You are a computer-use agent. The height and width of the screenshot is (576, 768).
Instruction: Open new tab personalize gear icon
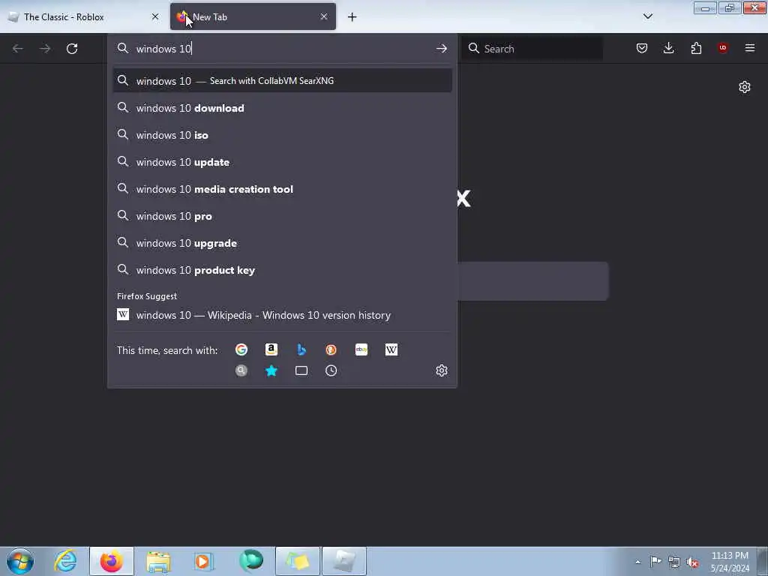coord(745,87)
